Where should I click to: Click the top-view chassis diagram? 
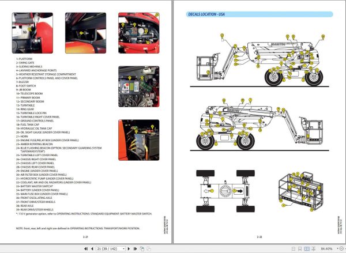coord(225,191)
